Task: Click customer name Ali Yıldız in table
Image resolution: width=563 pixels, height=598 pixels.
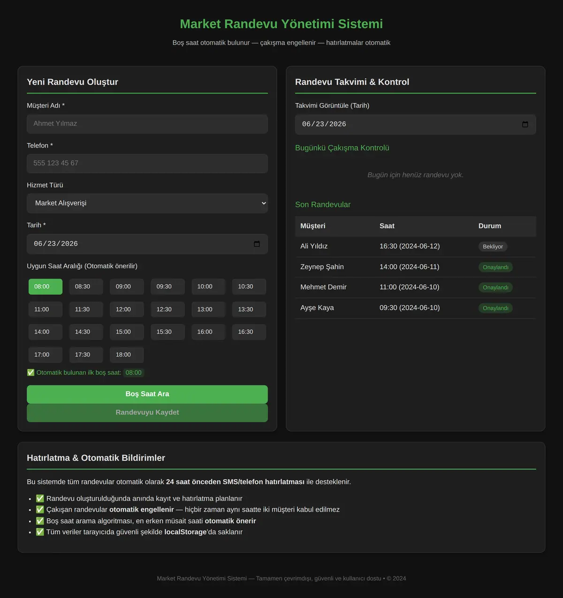Action: coord(314,246)
